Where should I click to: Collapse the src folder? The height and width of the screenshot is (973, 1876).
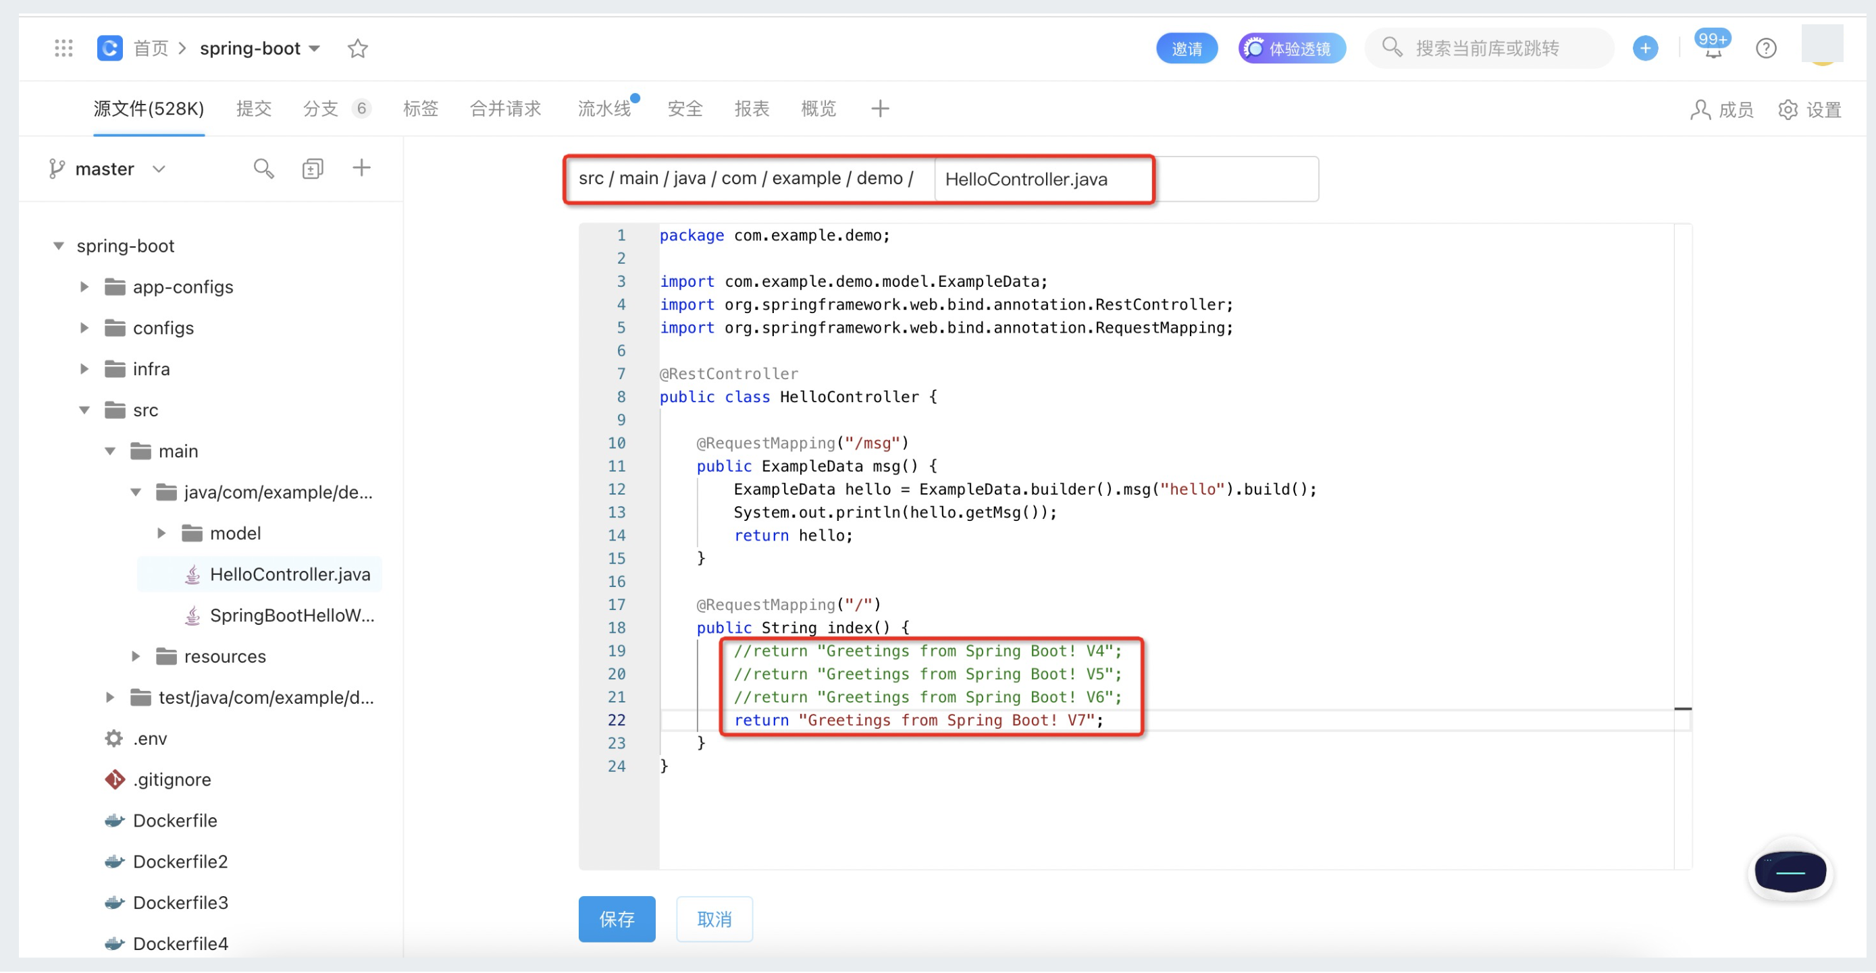click(x=84, y=410)
